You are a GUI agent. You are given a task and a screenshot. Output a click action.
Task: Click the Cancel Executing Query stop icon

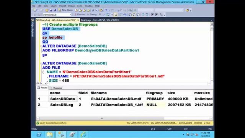(100, 15)
